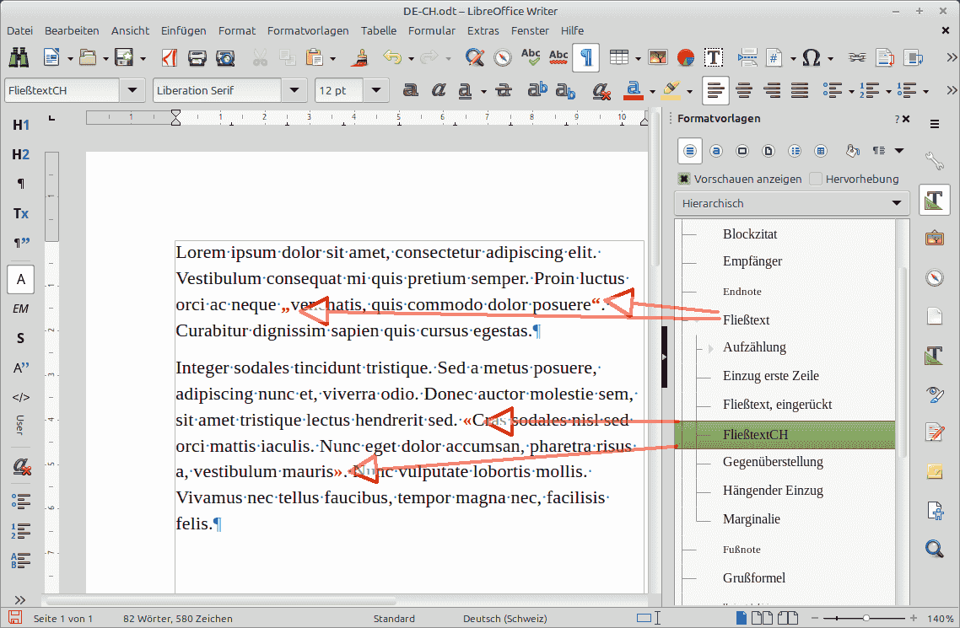Screen dimensions: 960x628
Task: Select Paragraph Styles button in Formatvorlagen
Action: tap(690, 150)
